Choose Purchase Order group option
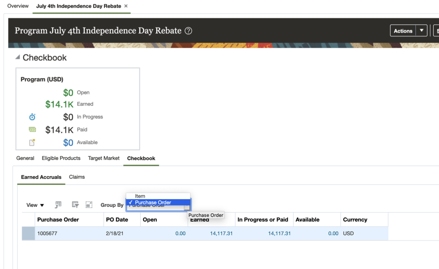Screen dimensions: 439x269 [153, 203]
